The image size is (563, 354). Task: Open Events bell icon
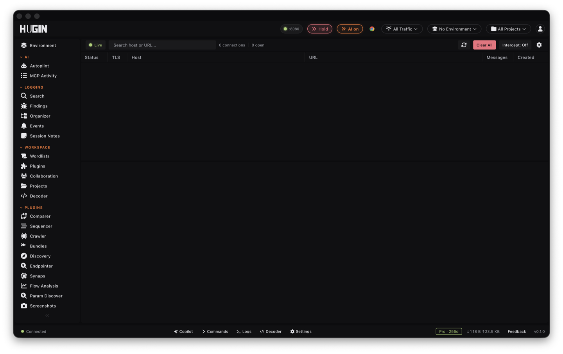24,126
